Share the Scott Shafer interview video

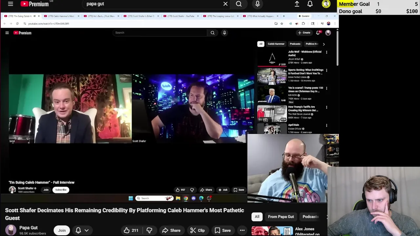[206, 190]
